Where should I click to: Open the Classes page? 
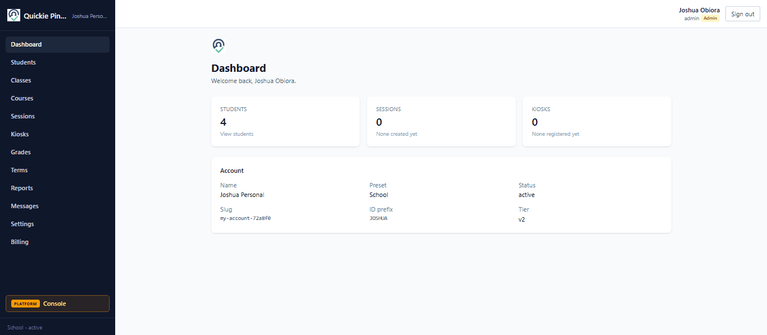(57, 80)
